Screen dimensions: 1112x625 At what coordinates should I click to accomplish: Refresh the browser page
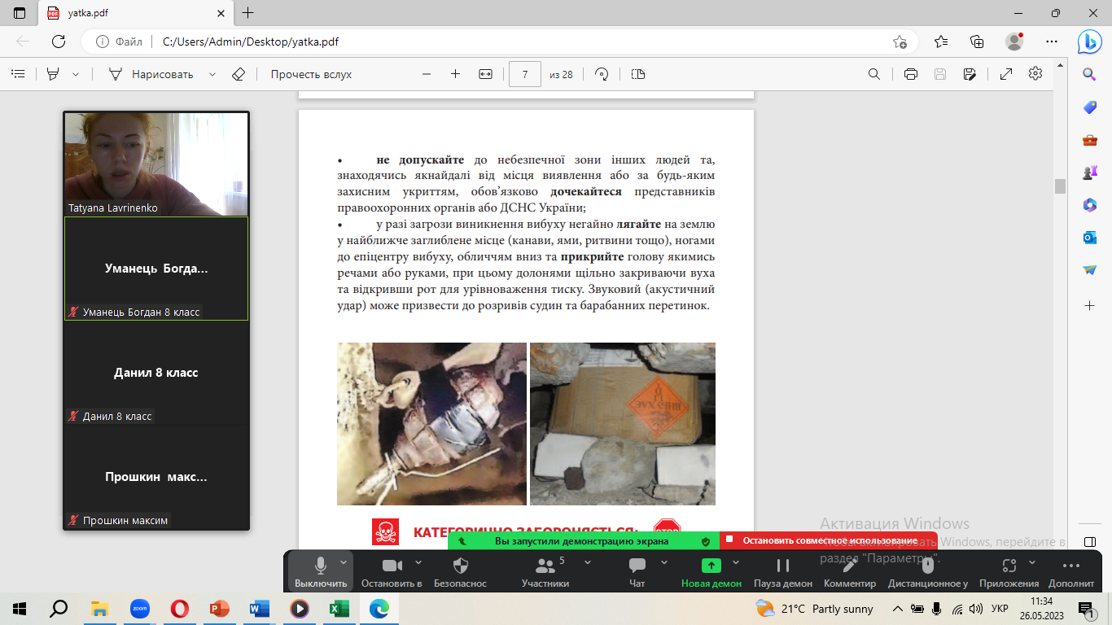[59, 42]
